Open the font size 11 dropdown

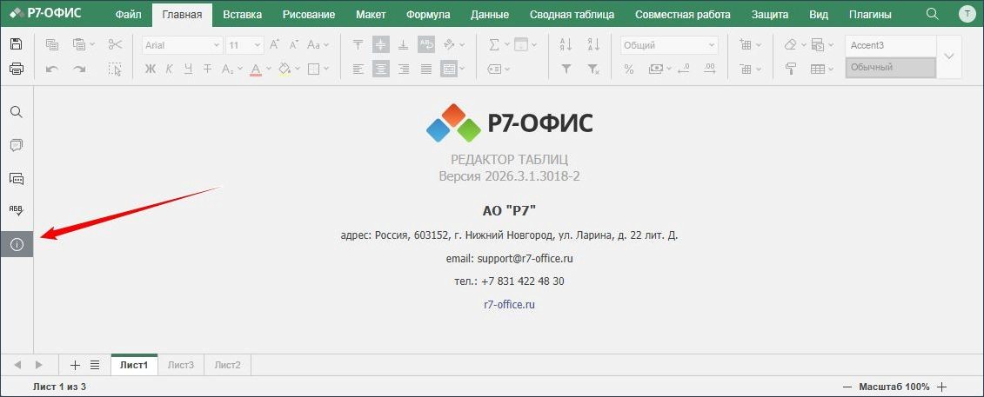click(x=258, y=45)
